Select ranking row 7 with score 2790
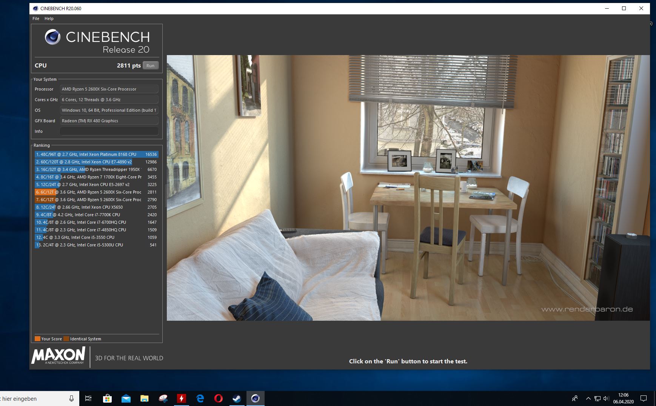This screenshot has width=656, height=406. point(97,200)
